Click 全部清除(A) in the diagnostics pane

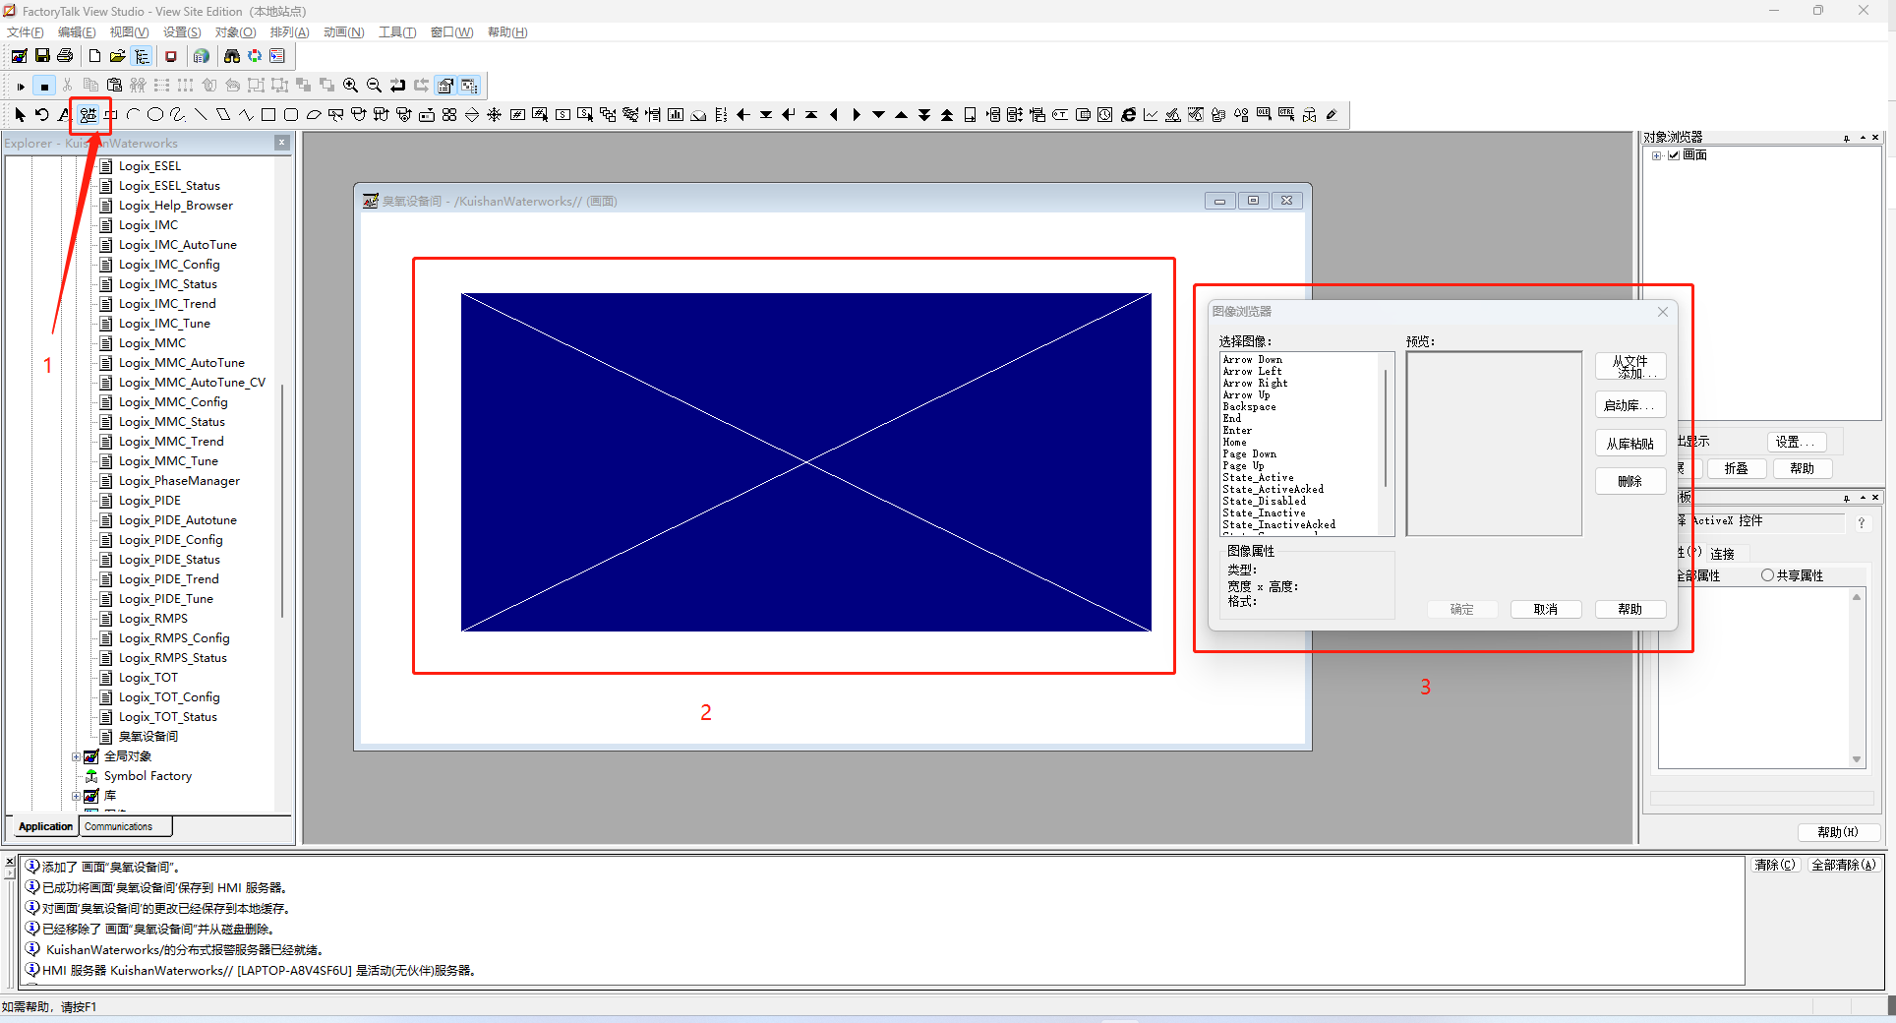point(1844,865)
